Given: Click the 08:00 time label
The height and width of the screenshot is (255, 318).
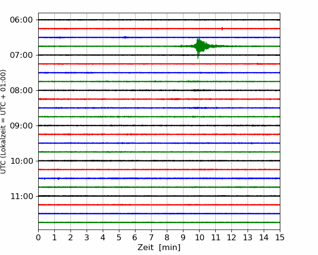Looking at the screenshot, I should [22, 91].
